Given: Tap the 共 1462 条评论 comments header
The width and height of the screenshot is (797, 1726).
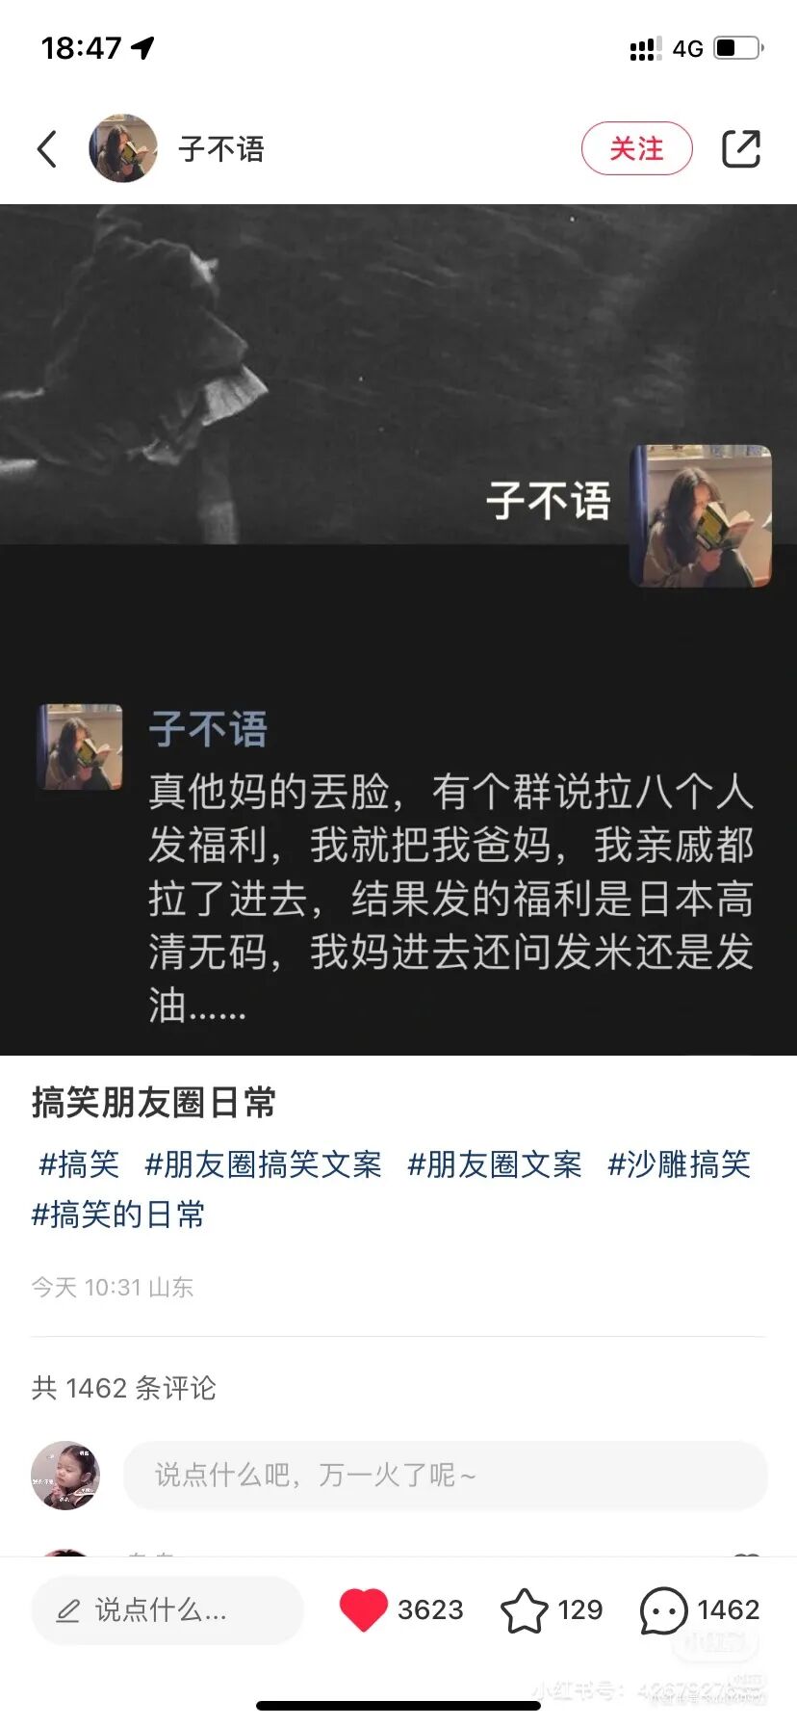Looking at the screenshot, I should pyautogui.click(x=124, y=1388).
